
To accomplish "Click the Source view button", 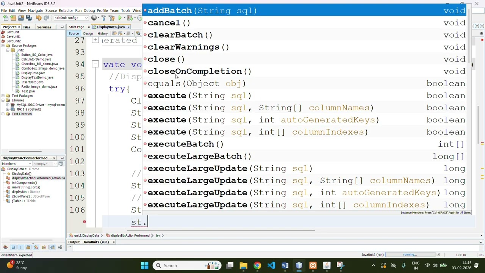I will 74,34.
